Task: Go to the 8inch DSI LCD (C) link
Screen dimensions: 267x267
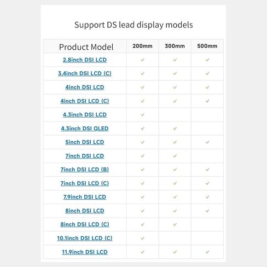Action: pos(85,224)
